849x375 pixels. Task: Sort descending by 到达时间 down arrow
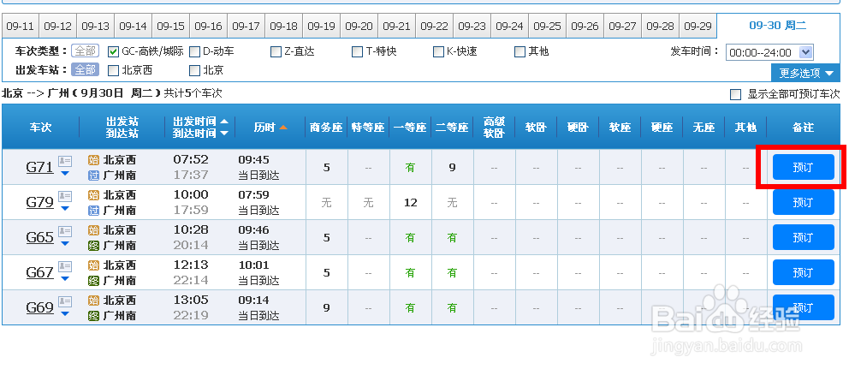tap(223, 134)
